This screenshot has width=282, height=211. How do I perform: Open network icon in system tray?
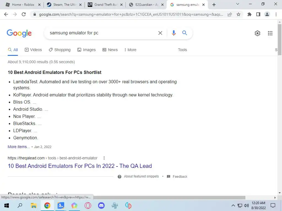(240, 206)
